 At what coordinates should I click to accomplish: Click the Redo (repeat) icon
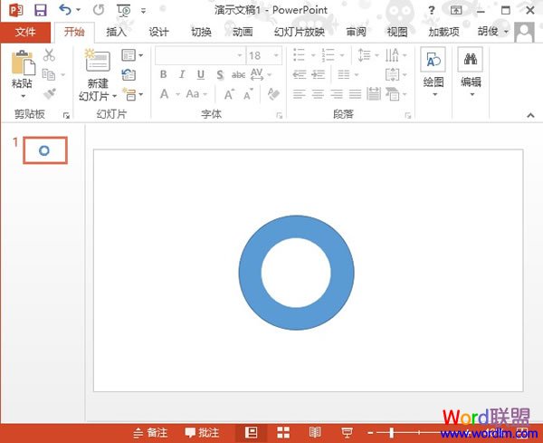(99, 10)
